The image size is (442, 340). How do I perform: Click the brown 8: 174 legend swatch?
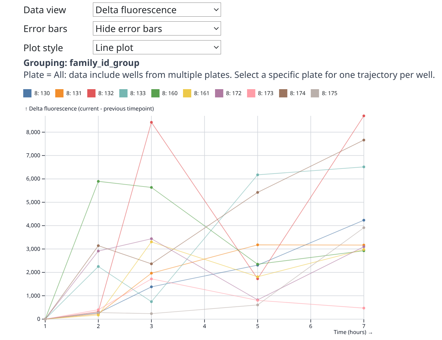pos(283,93)
